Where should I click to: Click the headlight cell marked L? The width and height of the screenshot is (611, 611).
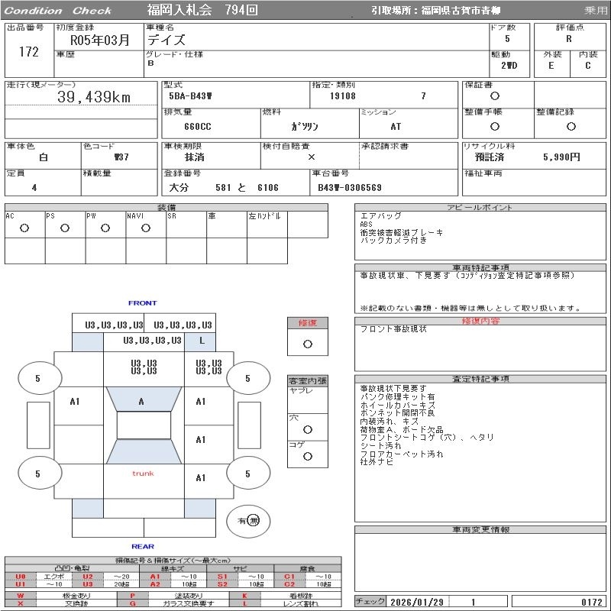200,342
